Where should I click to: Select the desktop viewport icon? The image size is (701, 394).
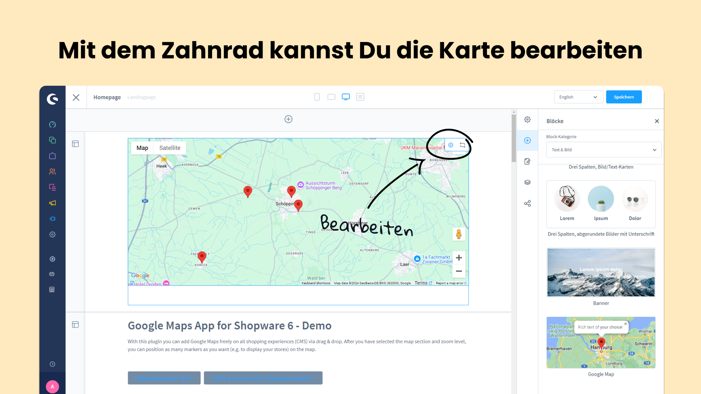point(346,97)
